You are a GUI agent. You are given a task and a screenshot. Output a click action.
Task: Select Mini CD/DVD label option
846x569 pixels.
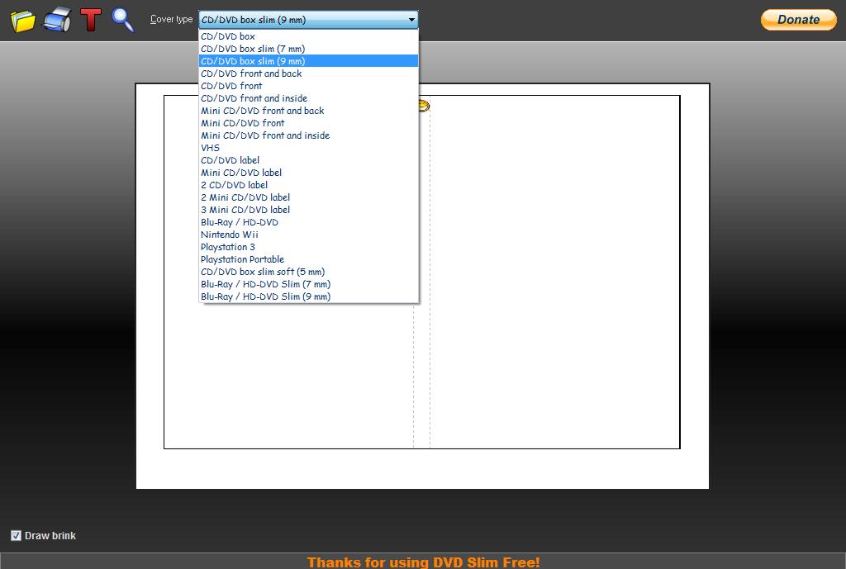(240, 172)
